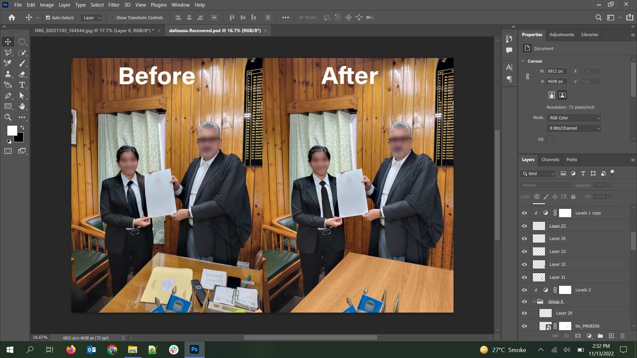The height and width of the screenshot is (358, 637).
Task: Select the Move tool
Action: [x=8, y=41]
